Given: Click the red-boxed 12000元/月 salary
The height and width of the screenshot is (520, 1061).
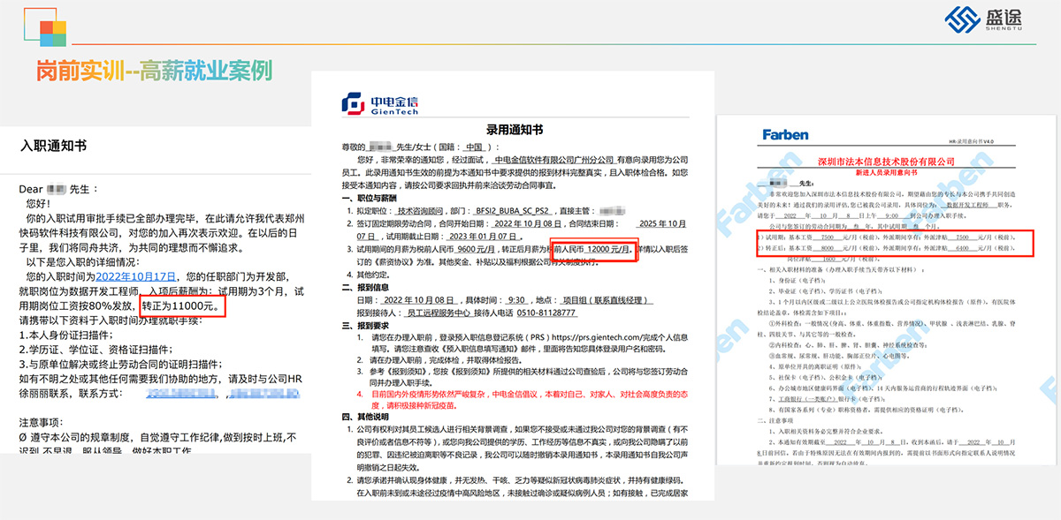Looking at the screenshot, I should pos(594,250).
